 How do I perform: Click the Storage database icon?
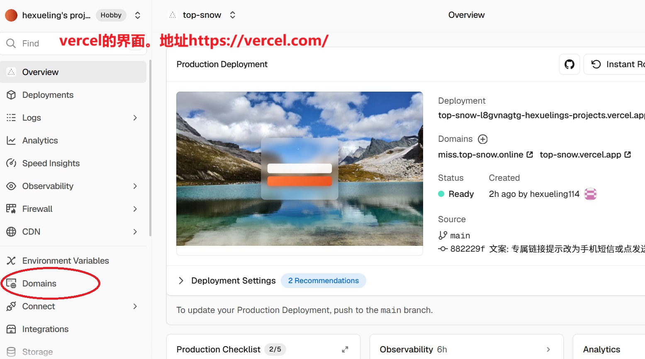[11, 352]
